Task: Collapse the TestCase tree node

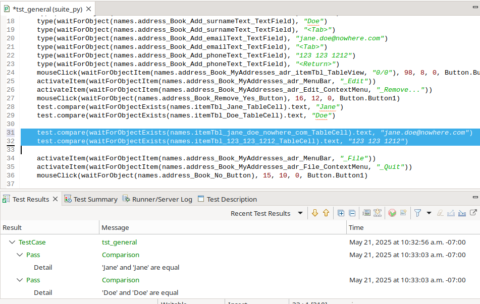Action: pyautogui.click(x=12, y=242)
